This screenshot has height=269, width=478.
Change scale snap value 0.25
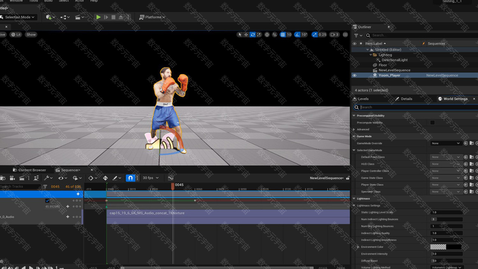tap(322, 34)
